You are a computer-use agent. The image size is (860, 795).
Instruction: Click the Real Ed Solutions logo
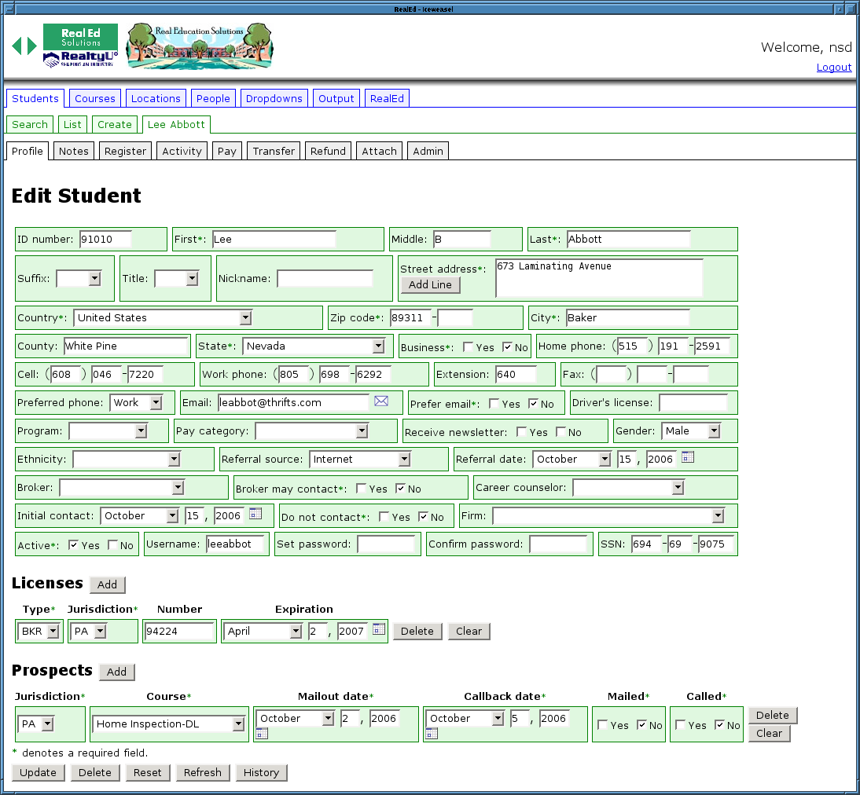pos(80,46)
